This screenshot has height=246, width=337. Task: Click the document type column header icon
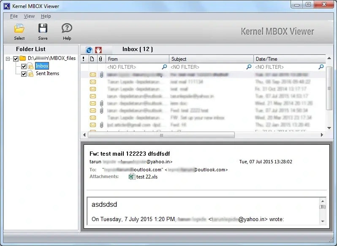point(92,59)
